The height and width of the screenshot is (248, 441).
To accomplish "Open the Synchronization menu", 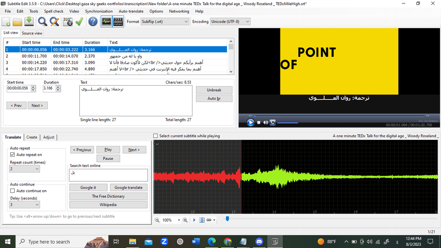I will coord(99,11).
